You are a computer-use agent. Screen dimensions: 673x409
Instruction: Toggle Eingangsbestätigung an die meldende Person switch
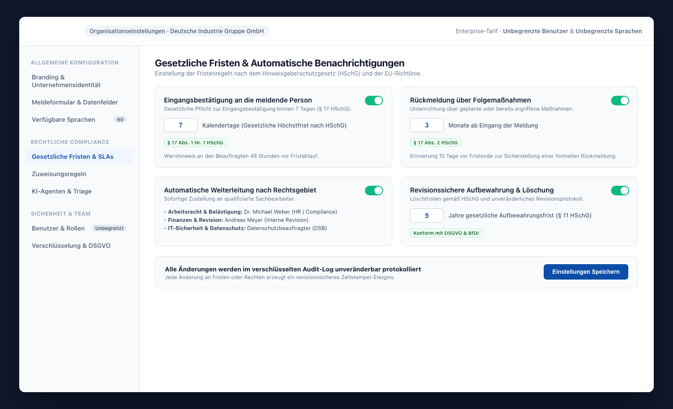click(x=374, y=101)
